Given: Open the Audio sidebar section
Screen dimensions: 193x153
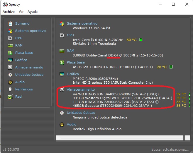Looking at the screenshot, I should [x=20, y=82].
